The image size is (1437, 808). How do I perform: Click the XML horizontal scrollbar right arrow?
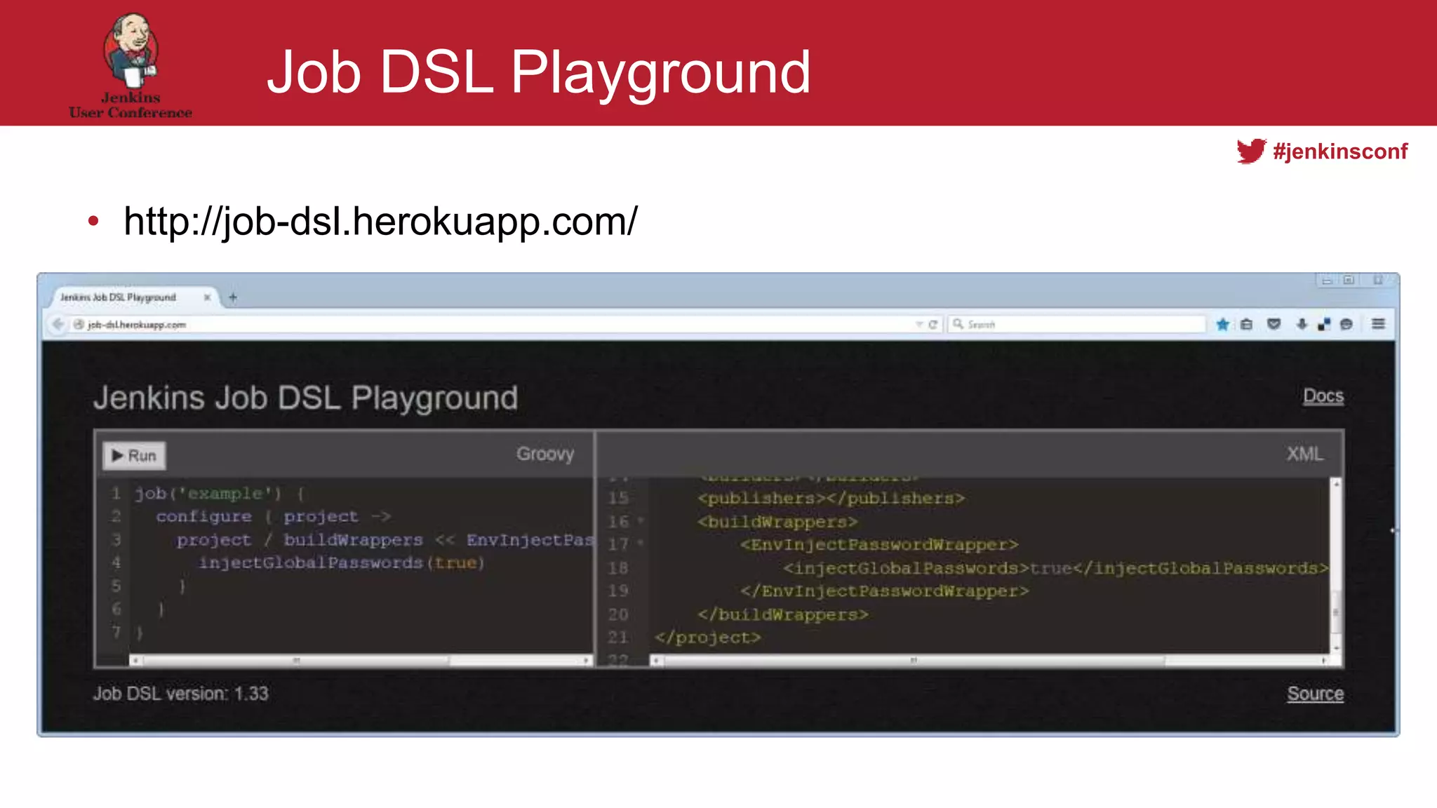(1323, 661)
